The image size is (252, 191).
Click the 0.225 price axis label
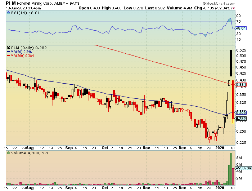coord(241,142)
